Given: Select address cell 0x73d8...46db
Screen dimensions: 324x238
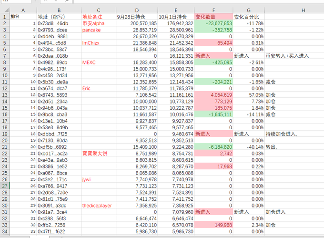Looking at the screenshot, I should point(59,23).
